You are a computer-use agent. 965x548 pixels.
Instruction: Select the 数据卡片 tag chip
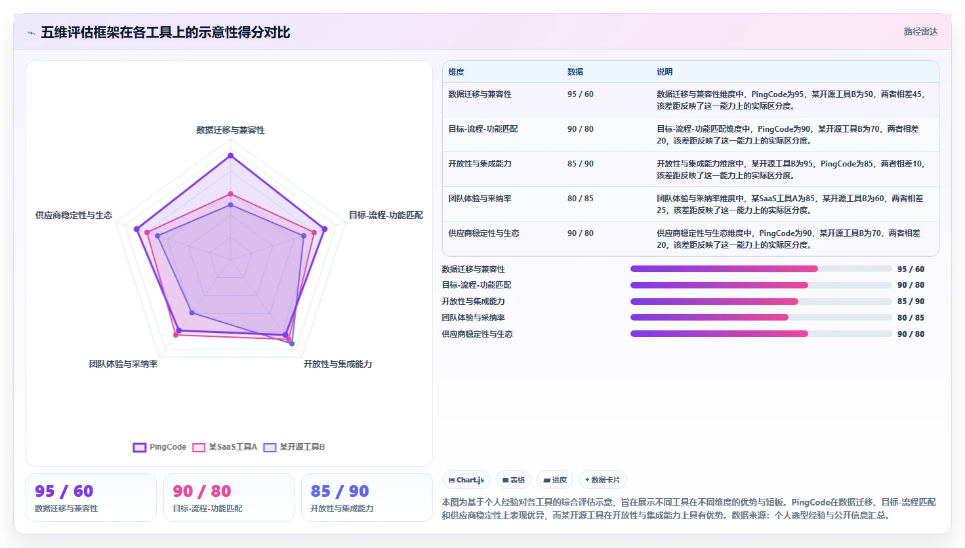pos(603,480)
